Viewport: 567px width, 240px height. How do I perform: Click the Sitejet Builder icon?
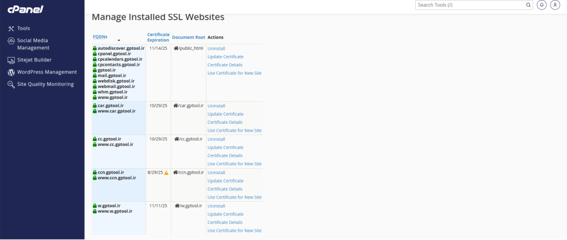(x=11, y=60)
